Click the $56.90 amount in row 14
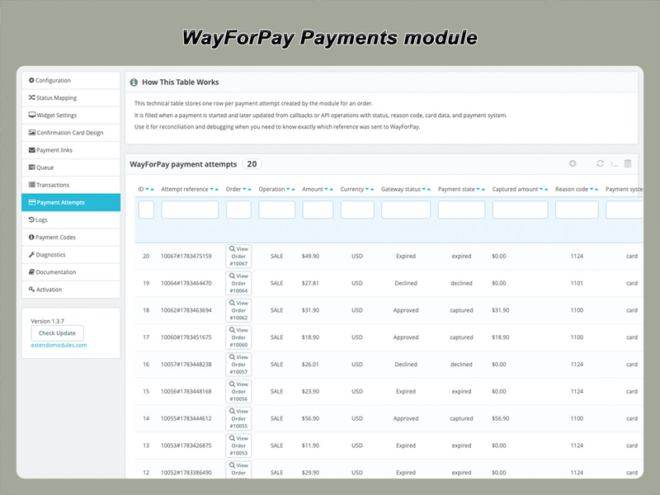 click(310, 419)
